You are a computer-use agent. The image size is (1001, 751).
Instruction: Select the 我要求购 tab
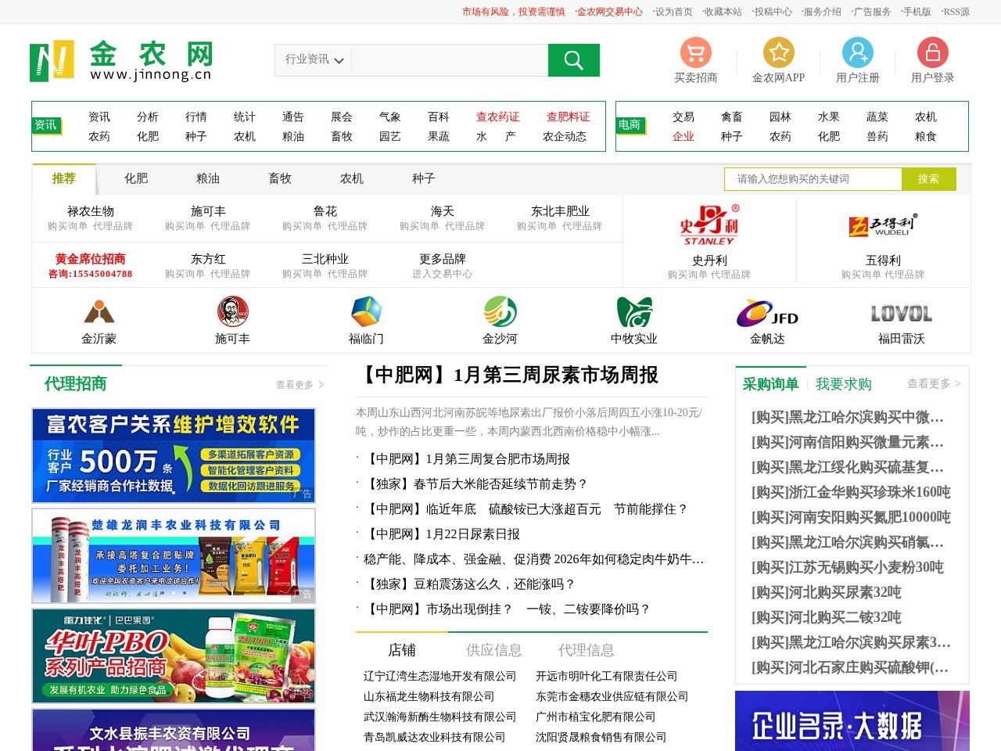843,384
